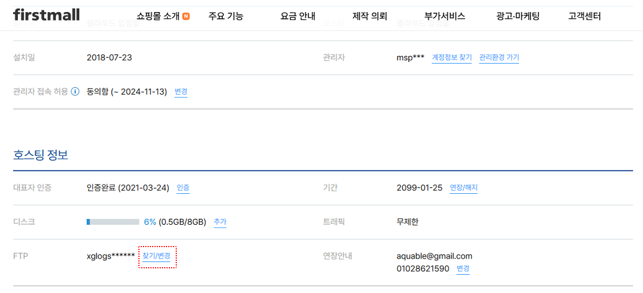This screenshot has width=643, height=293.
Task: Visit the 고객센터 menu
Action: 585,17
